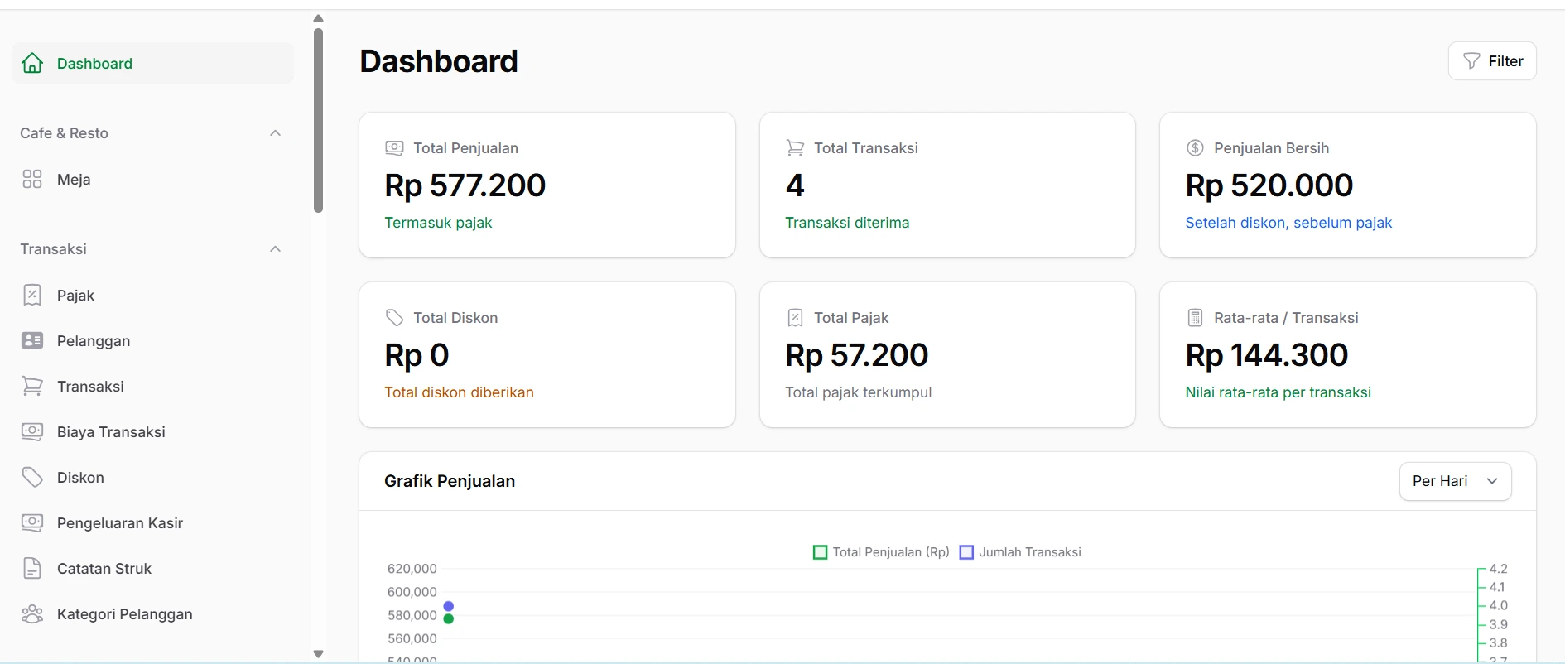Click the Total Penjualan card
Image resolution: width=1565 pixels, height=664 pixels.
[547, 185]
